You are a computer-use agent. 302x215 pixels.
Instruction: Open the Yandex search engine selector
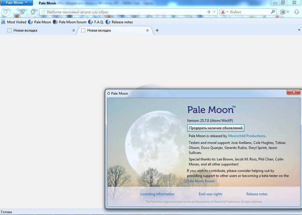[x=224, y=12]
